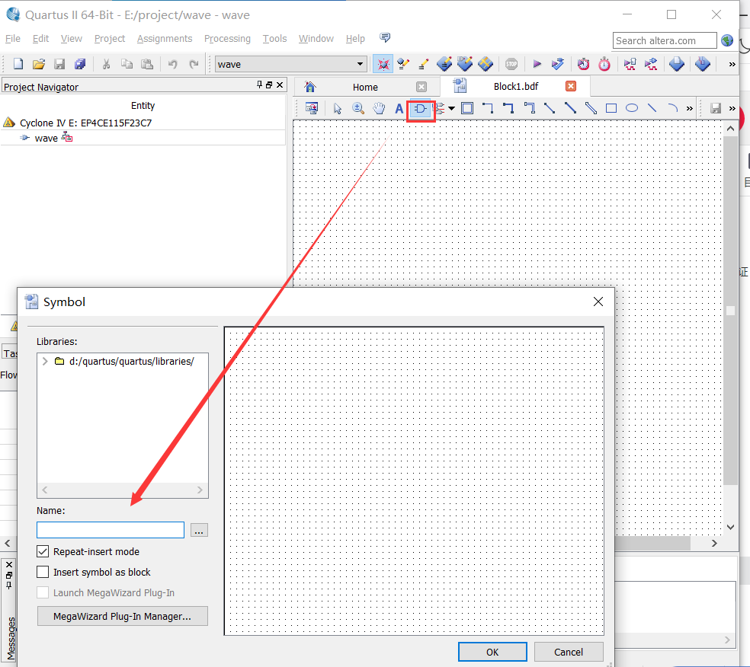This screenshot has height=667, width=750.
Task: Select the Rectangle drawing tool
Action: pyautogui.click(x=611, y=108)
